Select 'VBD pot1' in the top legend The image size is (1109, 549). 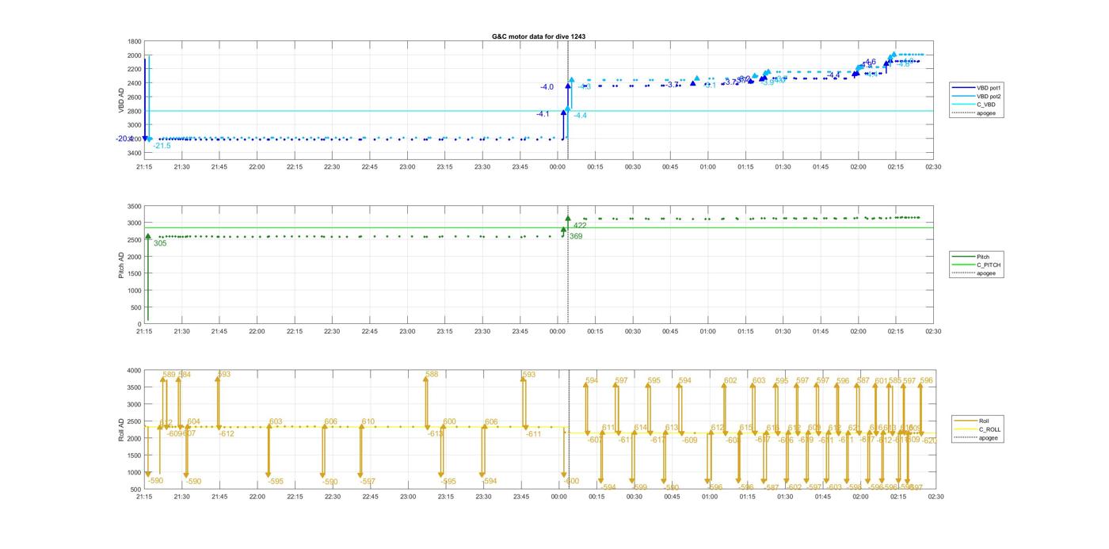990,87
